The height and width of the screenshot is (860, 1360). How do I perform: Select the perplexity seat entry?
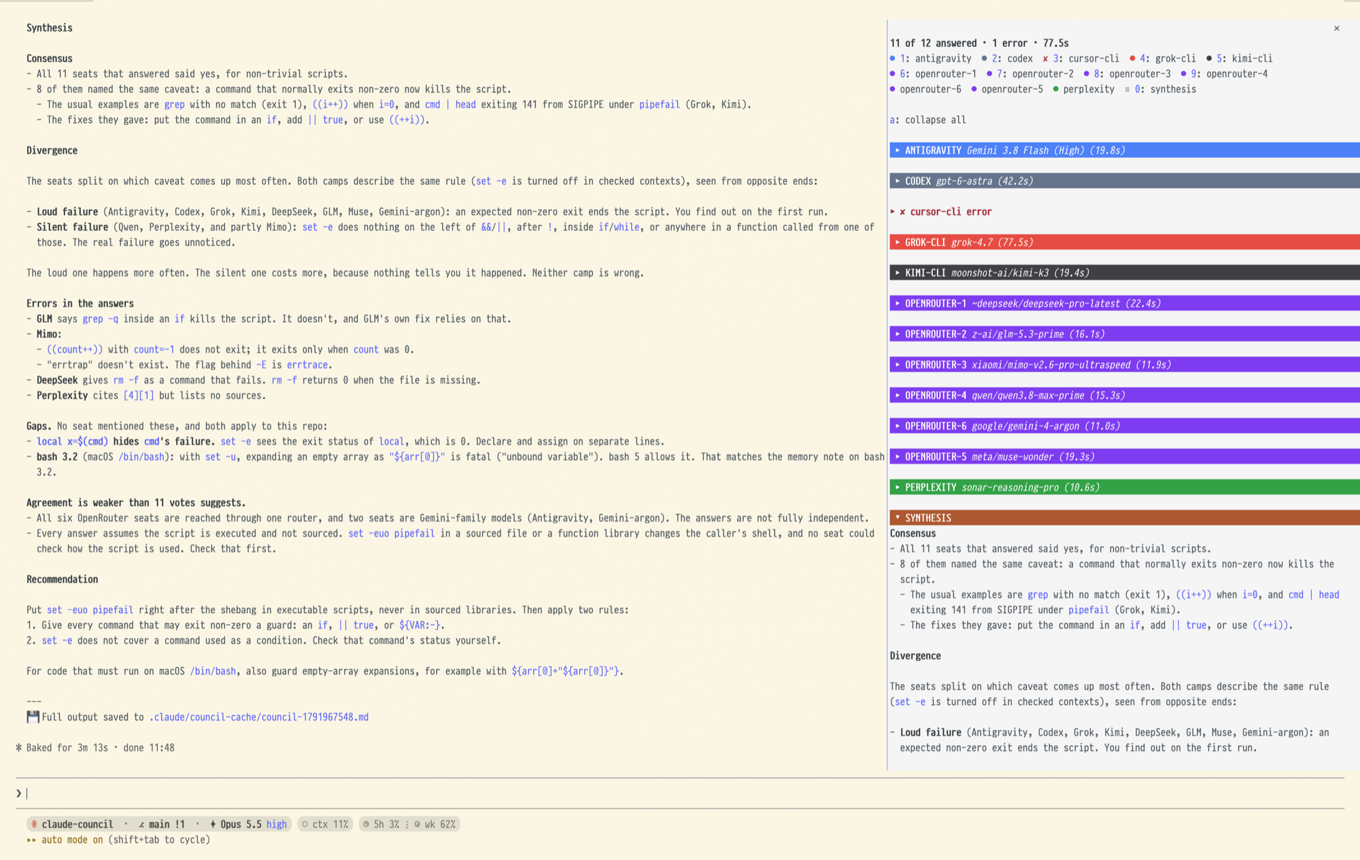[1084, 89]
